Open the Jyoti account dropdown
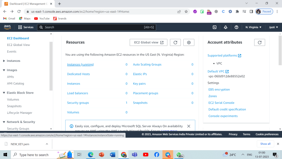The image size is (282, 159). (x=274, y=27)
